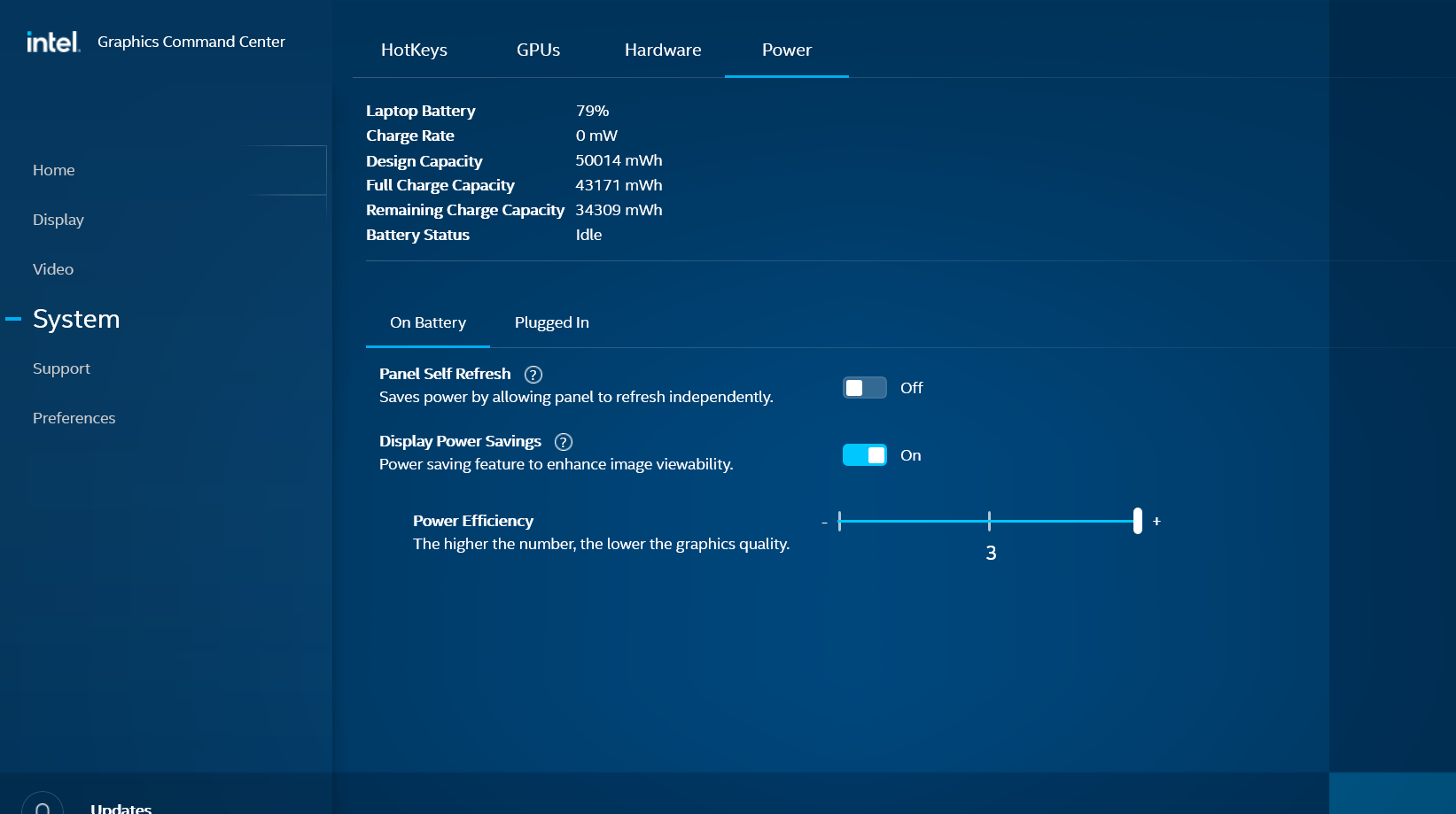Click the Updates notification bell icon
Screen dimensions: 1456x814
pyautogui.click(x=43, y=806)
